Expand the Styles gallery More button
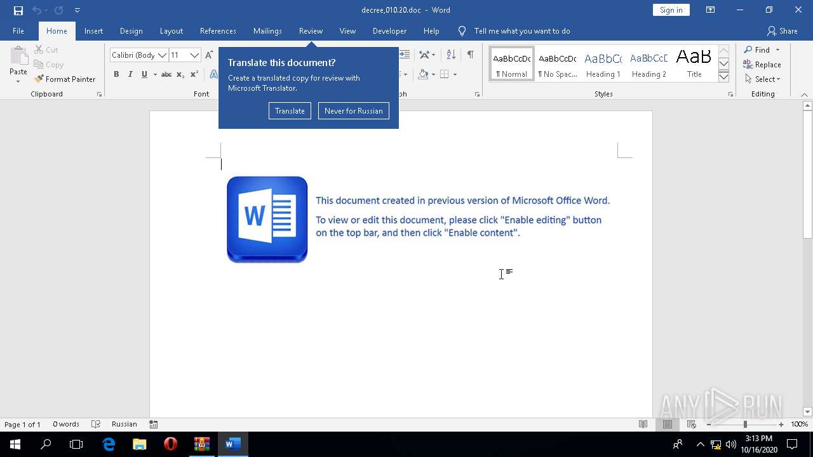Screen dimensions: 813x457 [x=723, y=76]
